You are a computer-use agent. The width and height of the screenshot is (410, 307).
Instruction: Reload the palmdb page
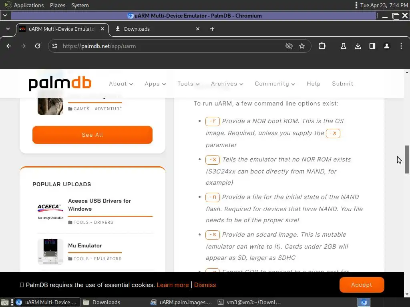pos(38,46)
